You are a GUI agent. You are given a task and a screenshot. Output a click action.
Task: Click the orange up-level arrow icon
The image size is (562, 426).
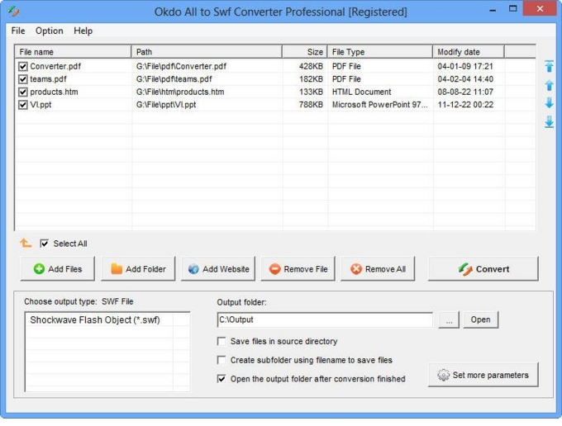(x=26, y=243)
